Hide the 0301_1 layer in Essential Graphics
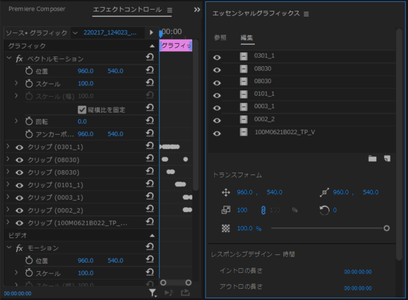This screenshot has width=408, height=300. pos(218,57)
